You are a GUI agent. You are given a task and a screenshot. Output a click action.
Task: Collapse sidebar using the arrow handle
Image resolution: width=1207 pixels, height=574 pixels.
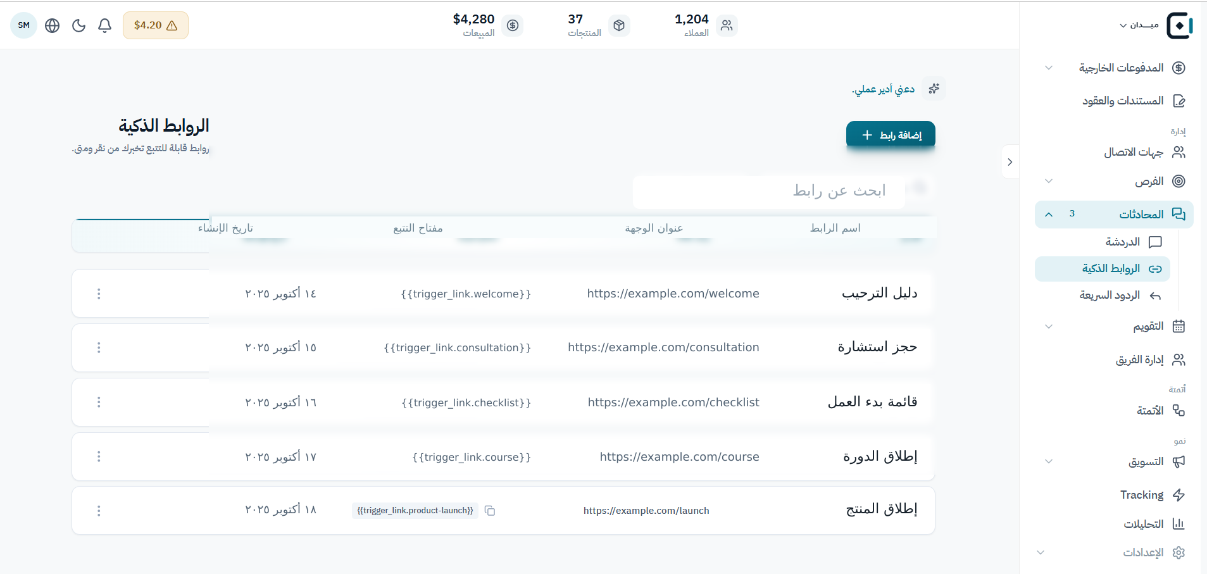(1010, 162)
